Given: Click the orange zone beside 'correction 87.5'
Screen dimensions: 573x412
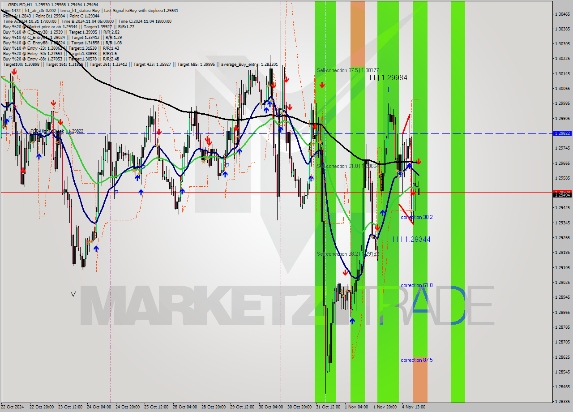Looking at the screenshot, I should (x=420, y=380).
